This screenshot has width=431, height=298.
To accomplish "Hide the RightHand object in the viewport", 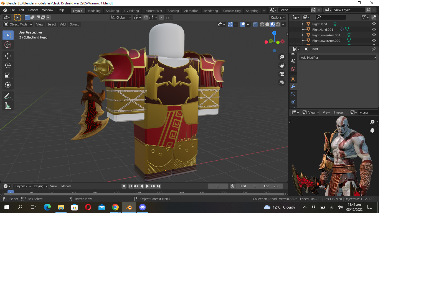I will point(374,24).
